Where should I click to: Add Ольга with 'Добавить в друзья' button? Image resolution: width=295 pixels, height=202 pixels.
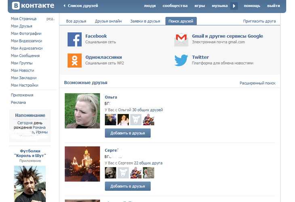tap(128, 133)
